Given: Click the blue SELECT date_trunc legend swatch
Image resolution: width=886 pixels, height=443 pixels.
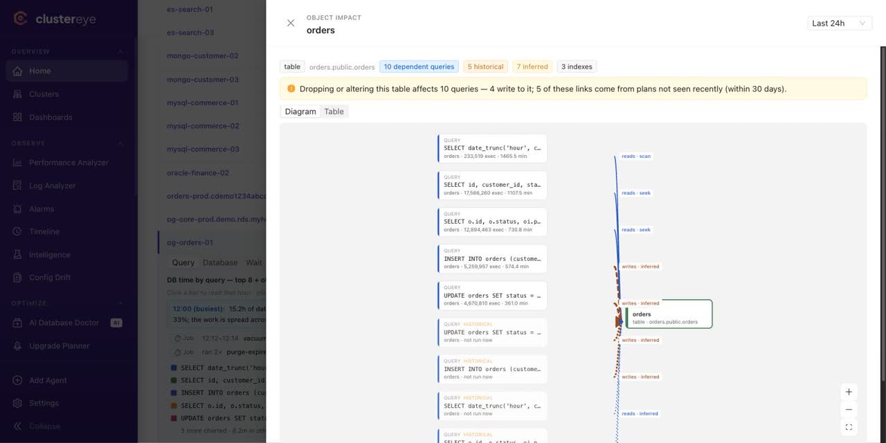Looking at the screenshot, I should [174, 368].
